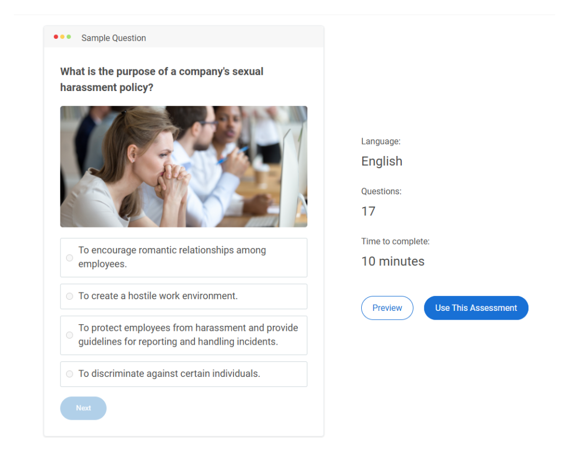Click the yellow dot in card header
569x453 pixels.
[x=62, y=37]
